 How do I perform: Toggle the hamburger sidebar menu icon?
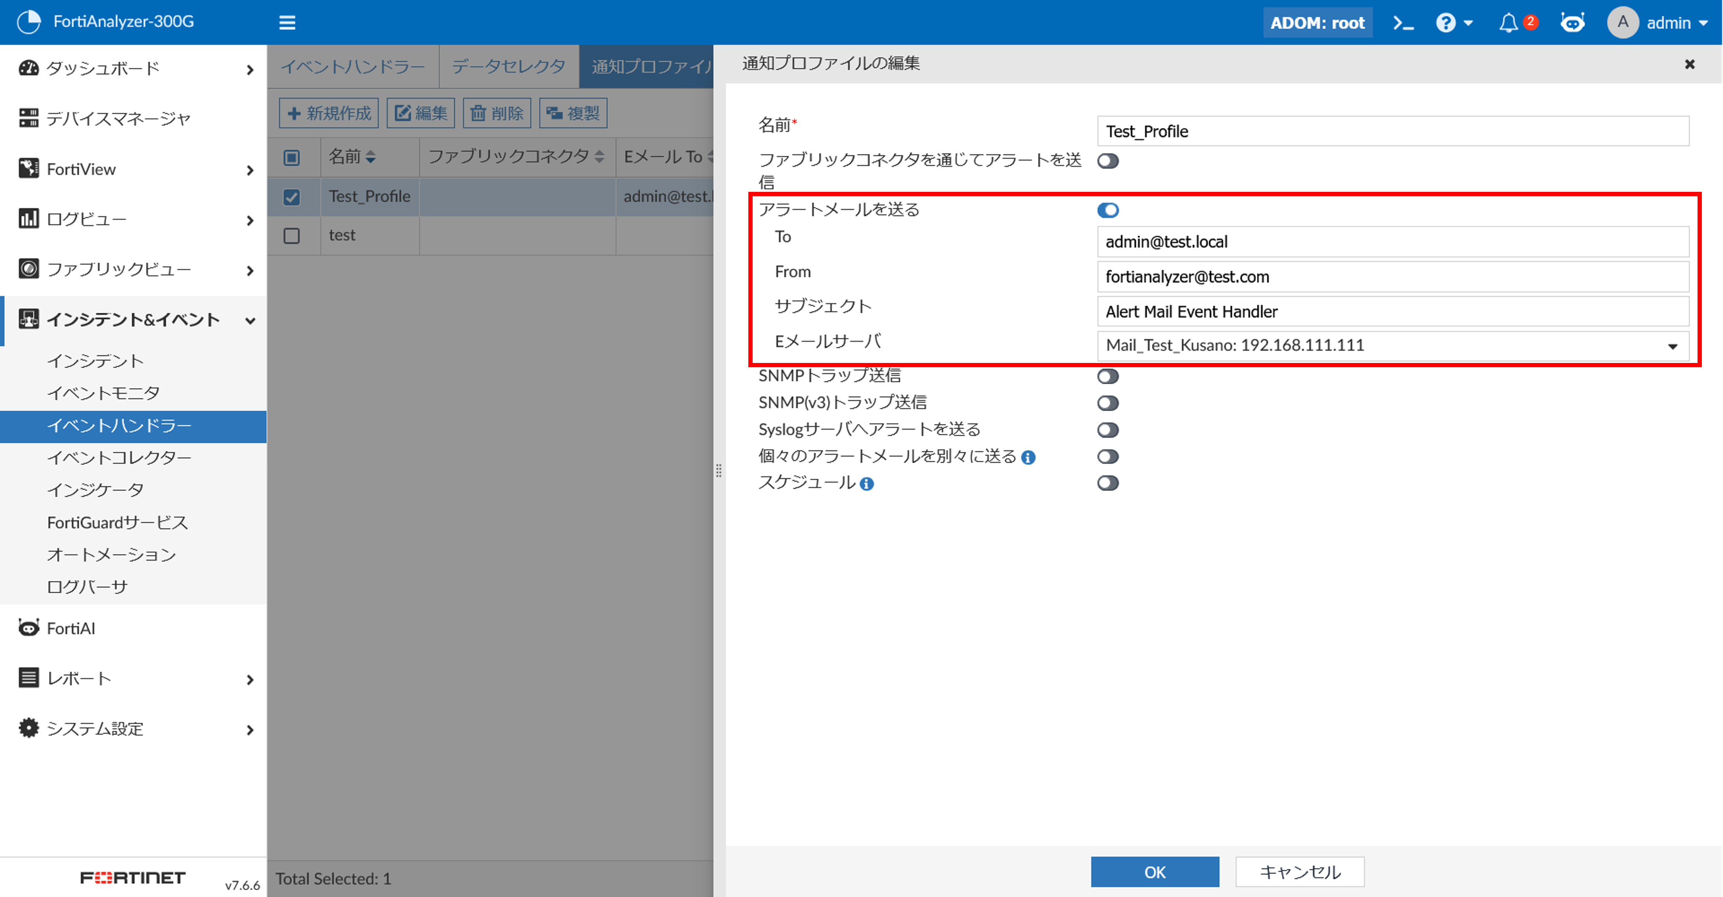pos(287,23)
